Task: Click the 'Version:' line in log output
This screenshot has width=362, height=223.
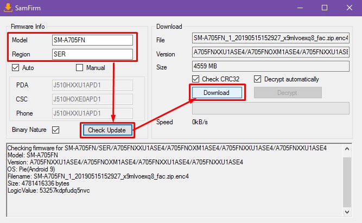Action: (x=125, y=162)
